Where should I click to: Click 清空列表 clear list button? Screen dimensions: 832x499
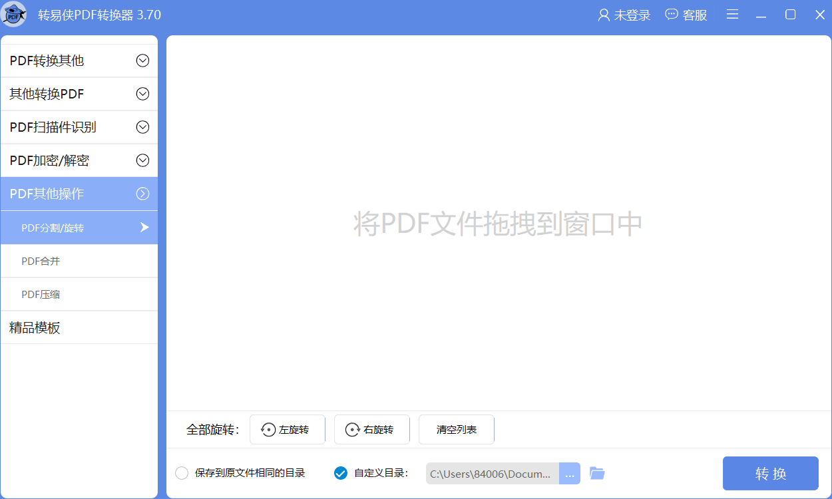point(457,429)
